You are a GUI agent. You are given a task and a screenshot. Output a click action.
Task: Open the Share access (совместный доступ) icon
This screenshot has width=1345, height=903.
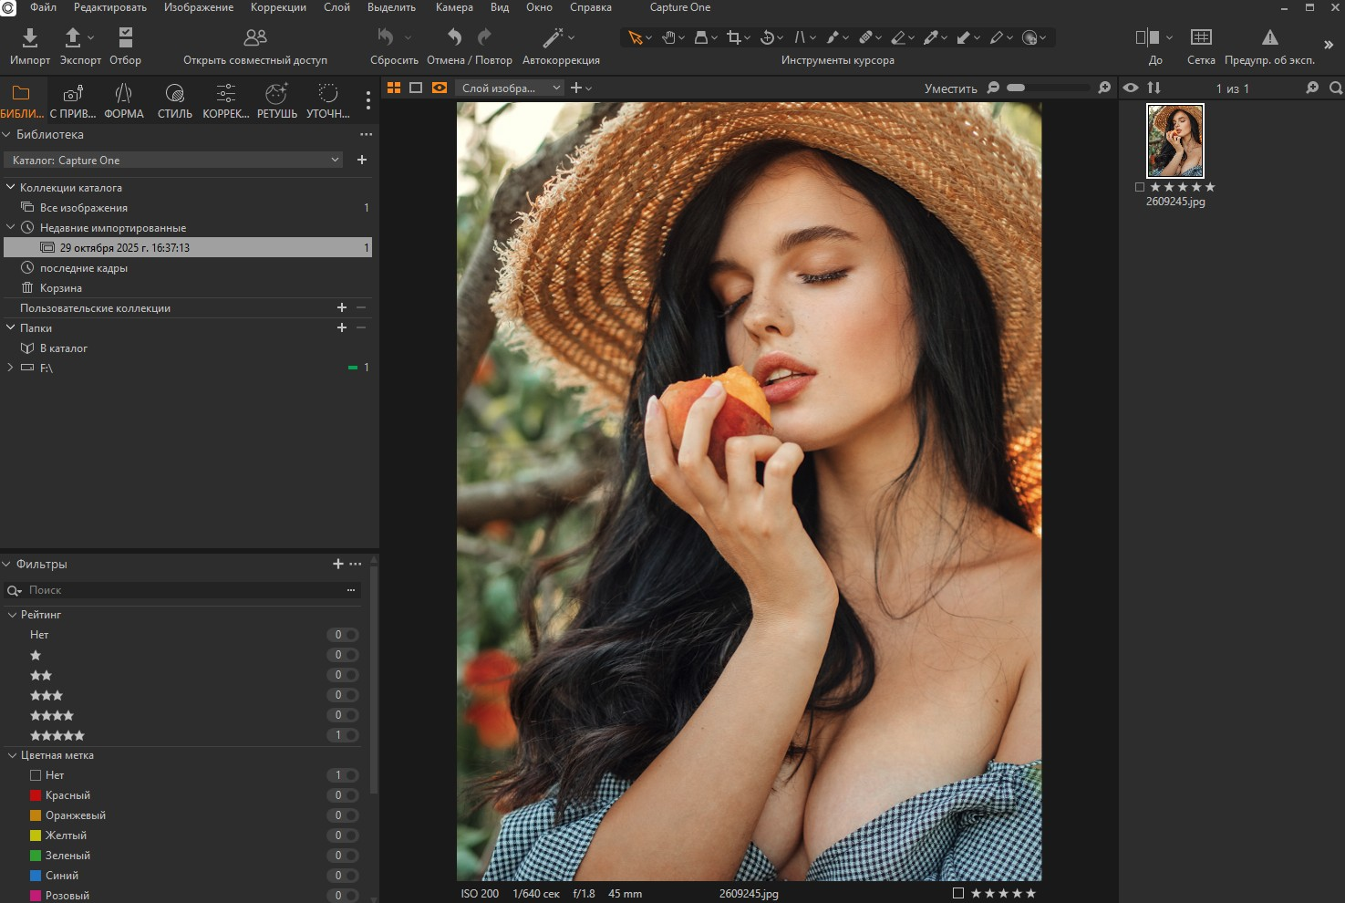coord(255,37)
